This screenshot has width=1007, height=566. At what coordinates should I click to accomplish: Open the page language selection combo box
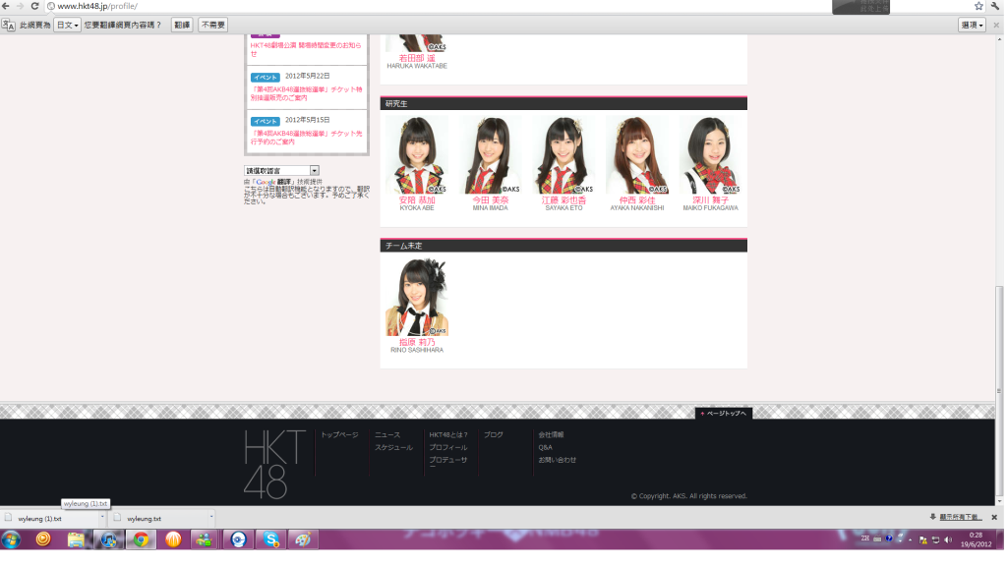(281, 170)
